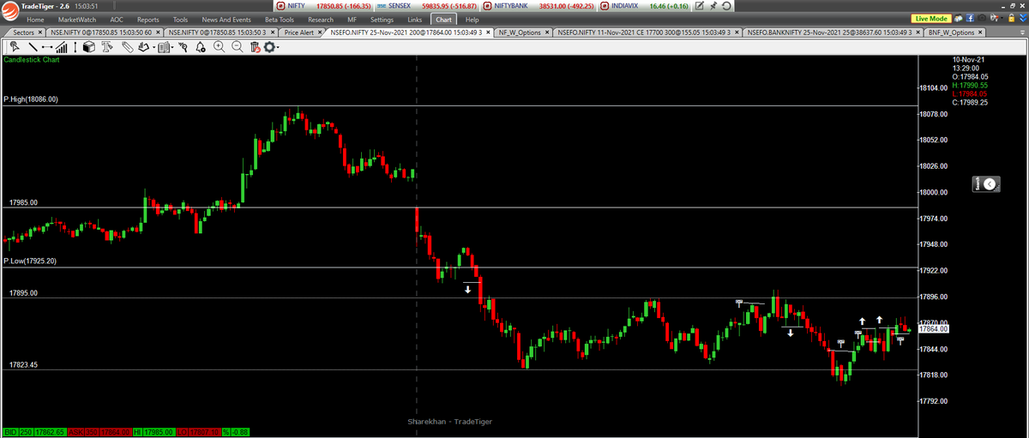Open chart settings gear icon

tap(271, 46)
